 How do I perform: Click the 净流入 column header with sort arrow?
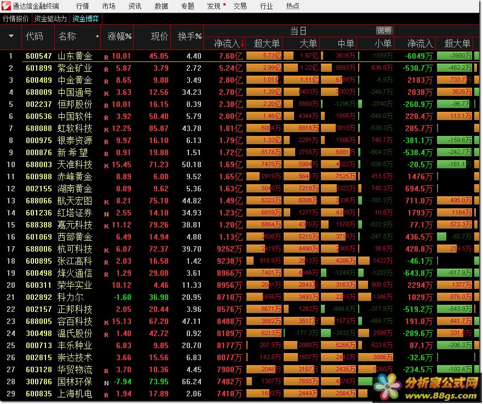(x=229, y=43)
